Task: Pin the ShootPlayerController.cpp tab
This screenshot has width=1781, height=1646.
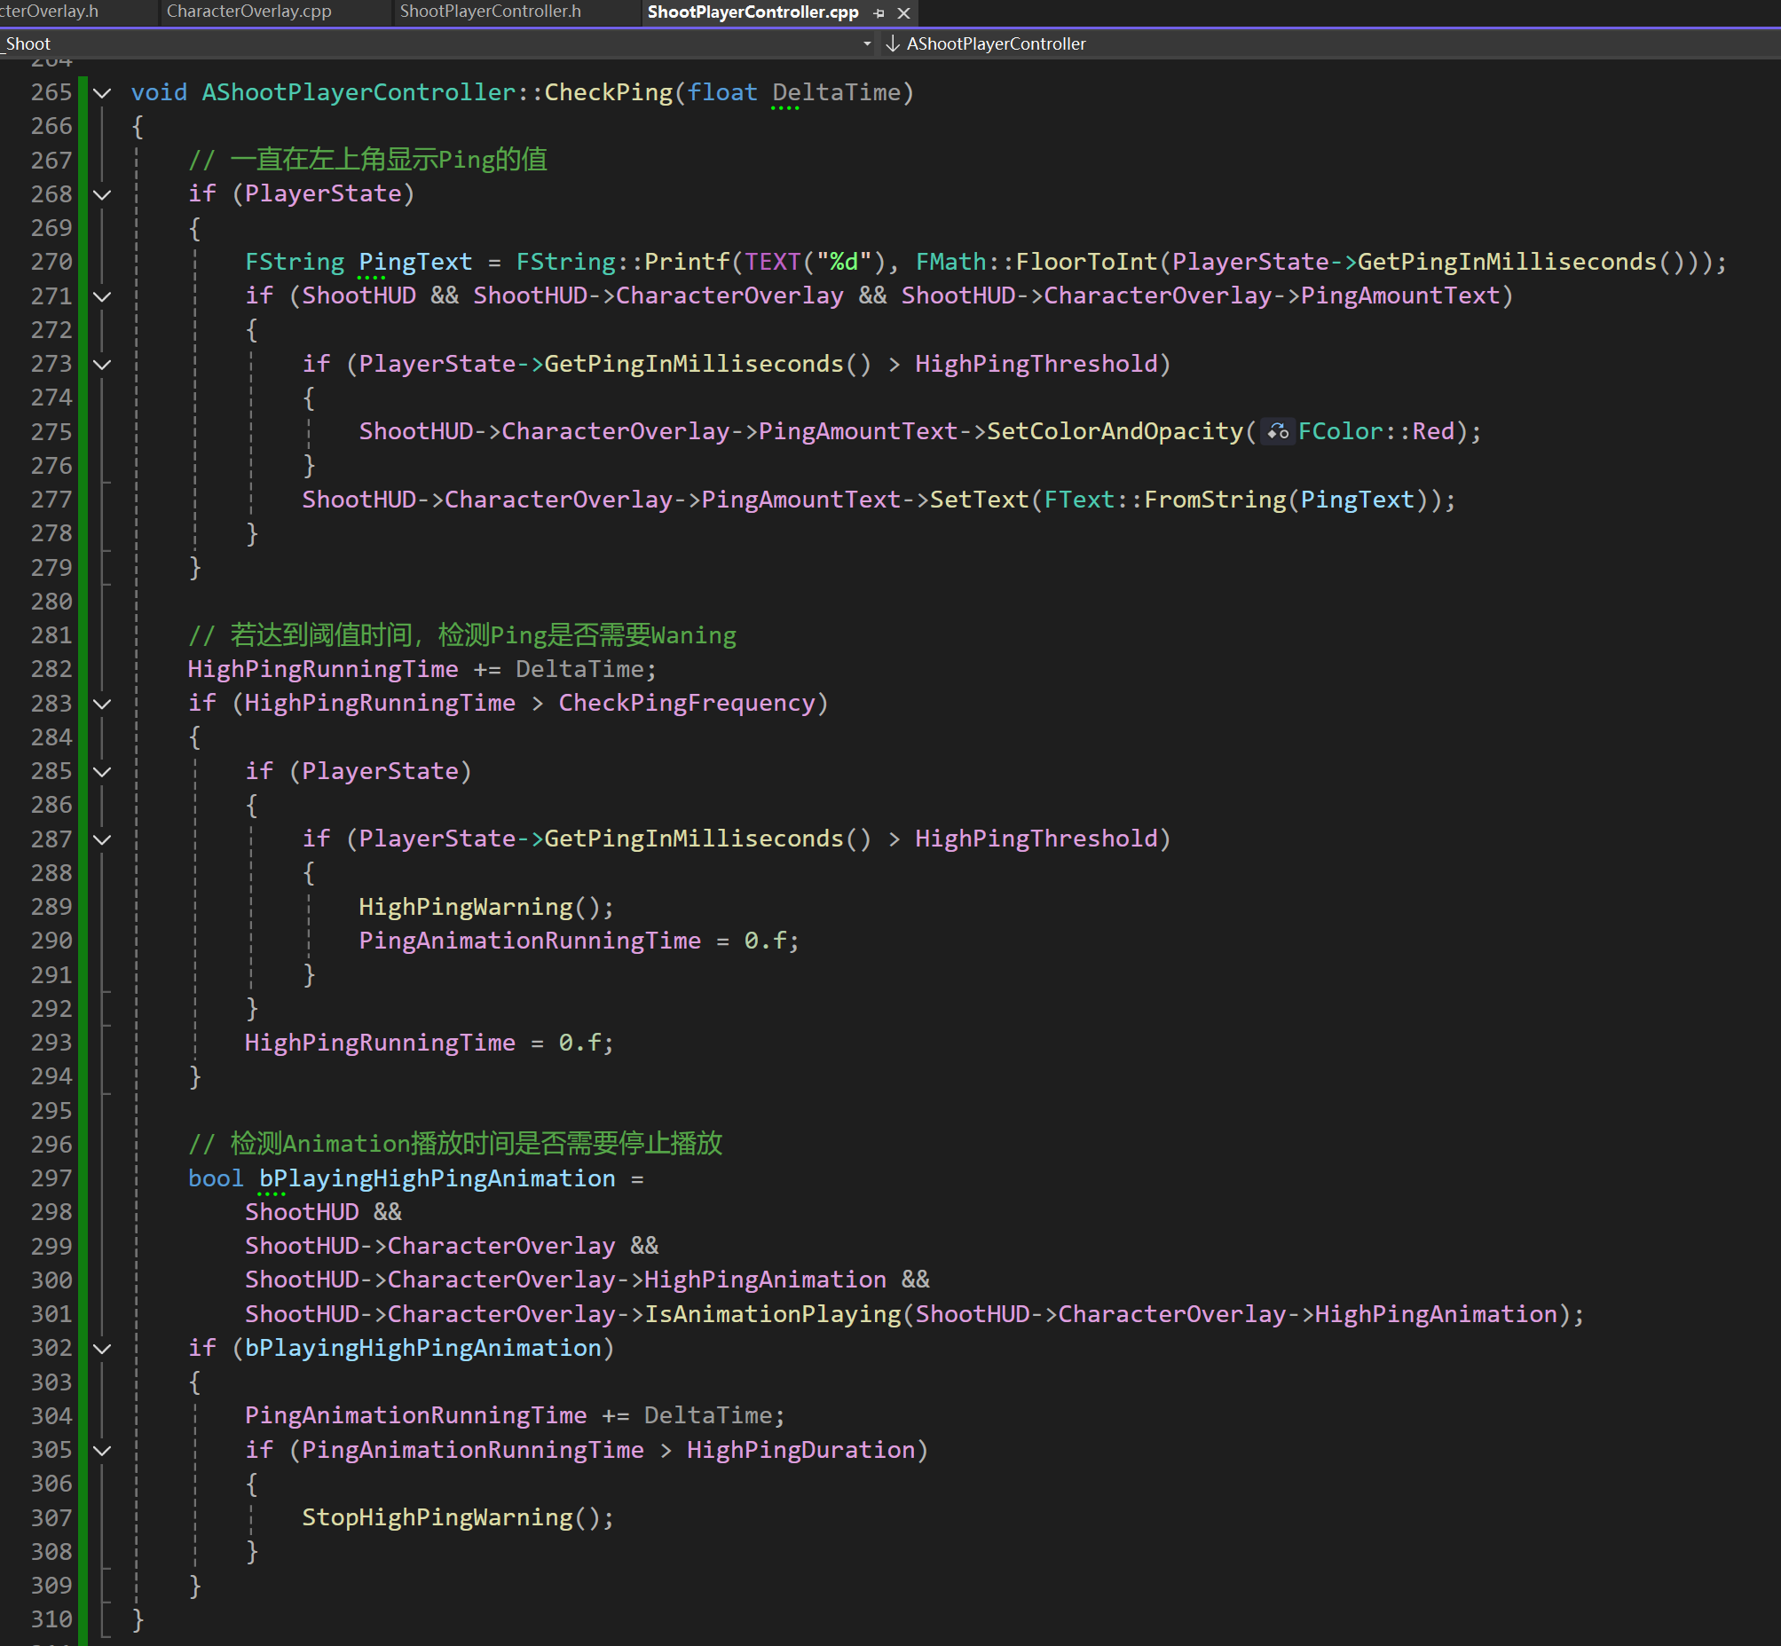Action: pos(879,12)
